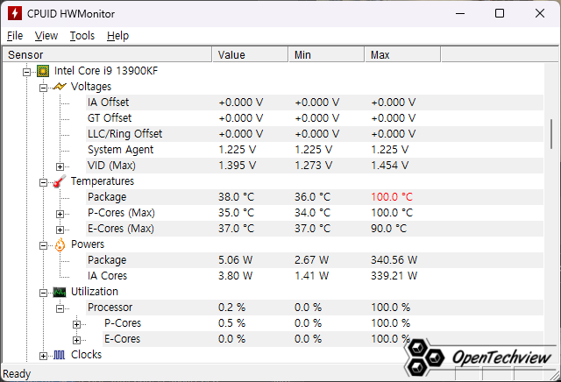561x382 pixels.
Task: Expand the VID (Max) row
Action: [60, 166]
